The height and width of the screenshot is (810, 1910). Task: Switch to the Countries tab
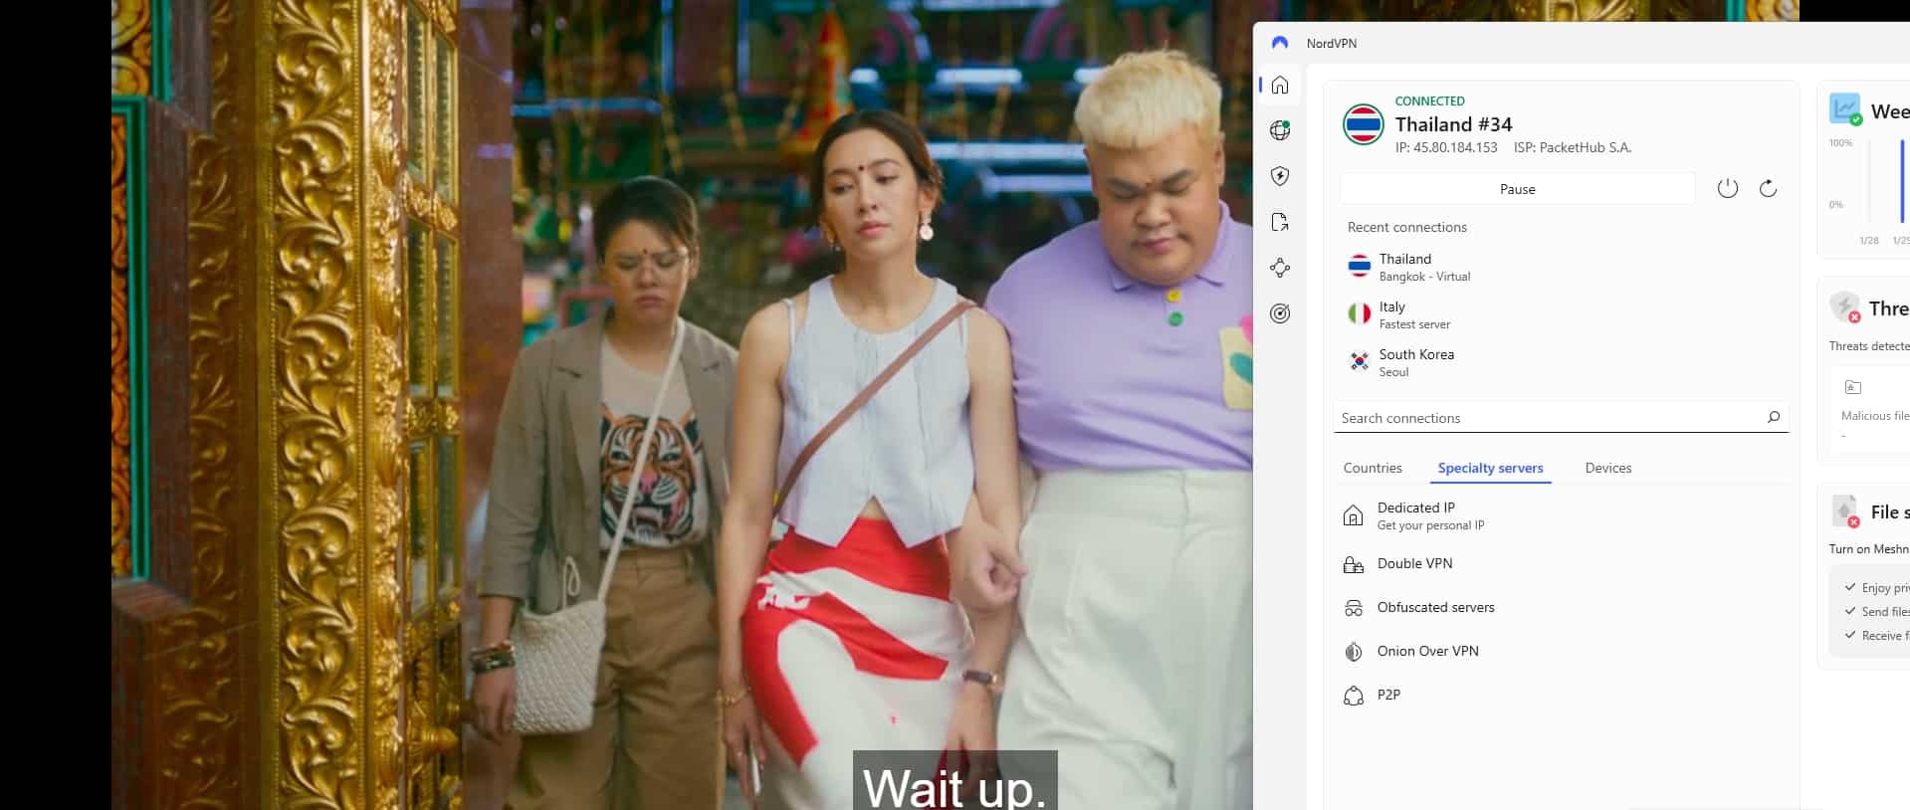(1373, 468)
